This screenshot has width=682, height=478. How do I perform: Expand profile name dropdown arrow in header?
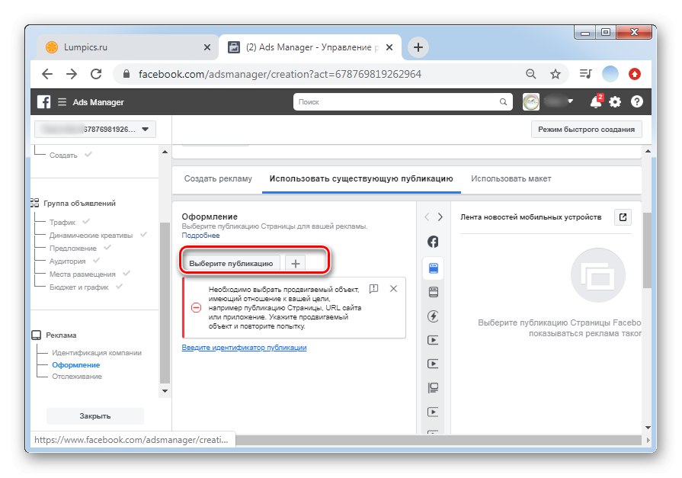point(570,101)
